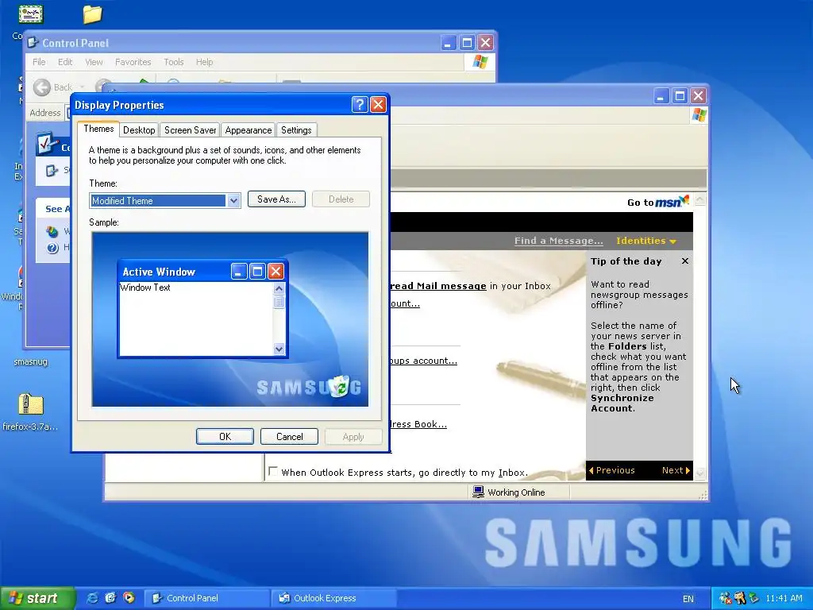Click the Help and Support question icon
The image size is (813, 610).
(x=52, y=248)
